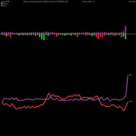The height and width of the screenshot is (136, 136).
Task: Click the end of the purple volume line spike
Action: (128, 75)
